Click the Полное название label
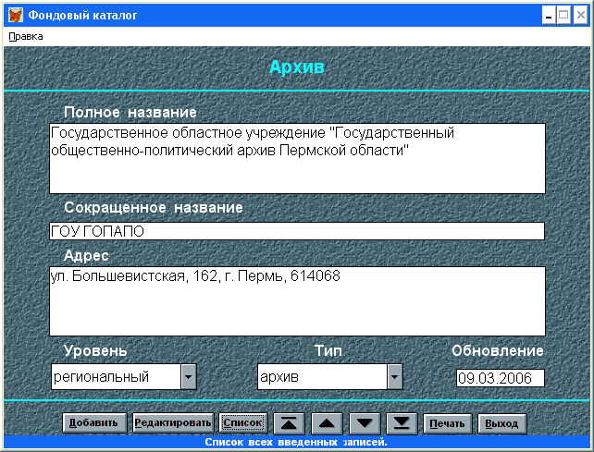This screenshot has height=452, width=594. (130, 112)
